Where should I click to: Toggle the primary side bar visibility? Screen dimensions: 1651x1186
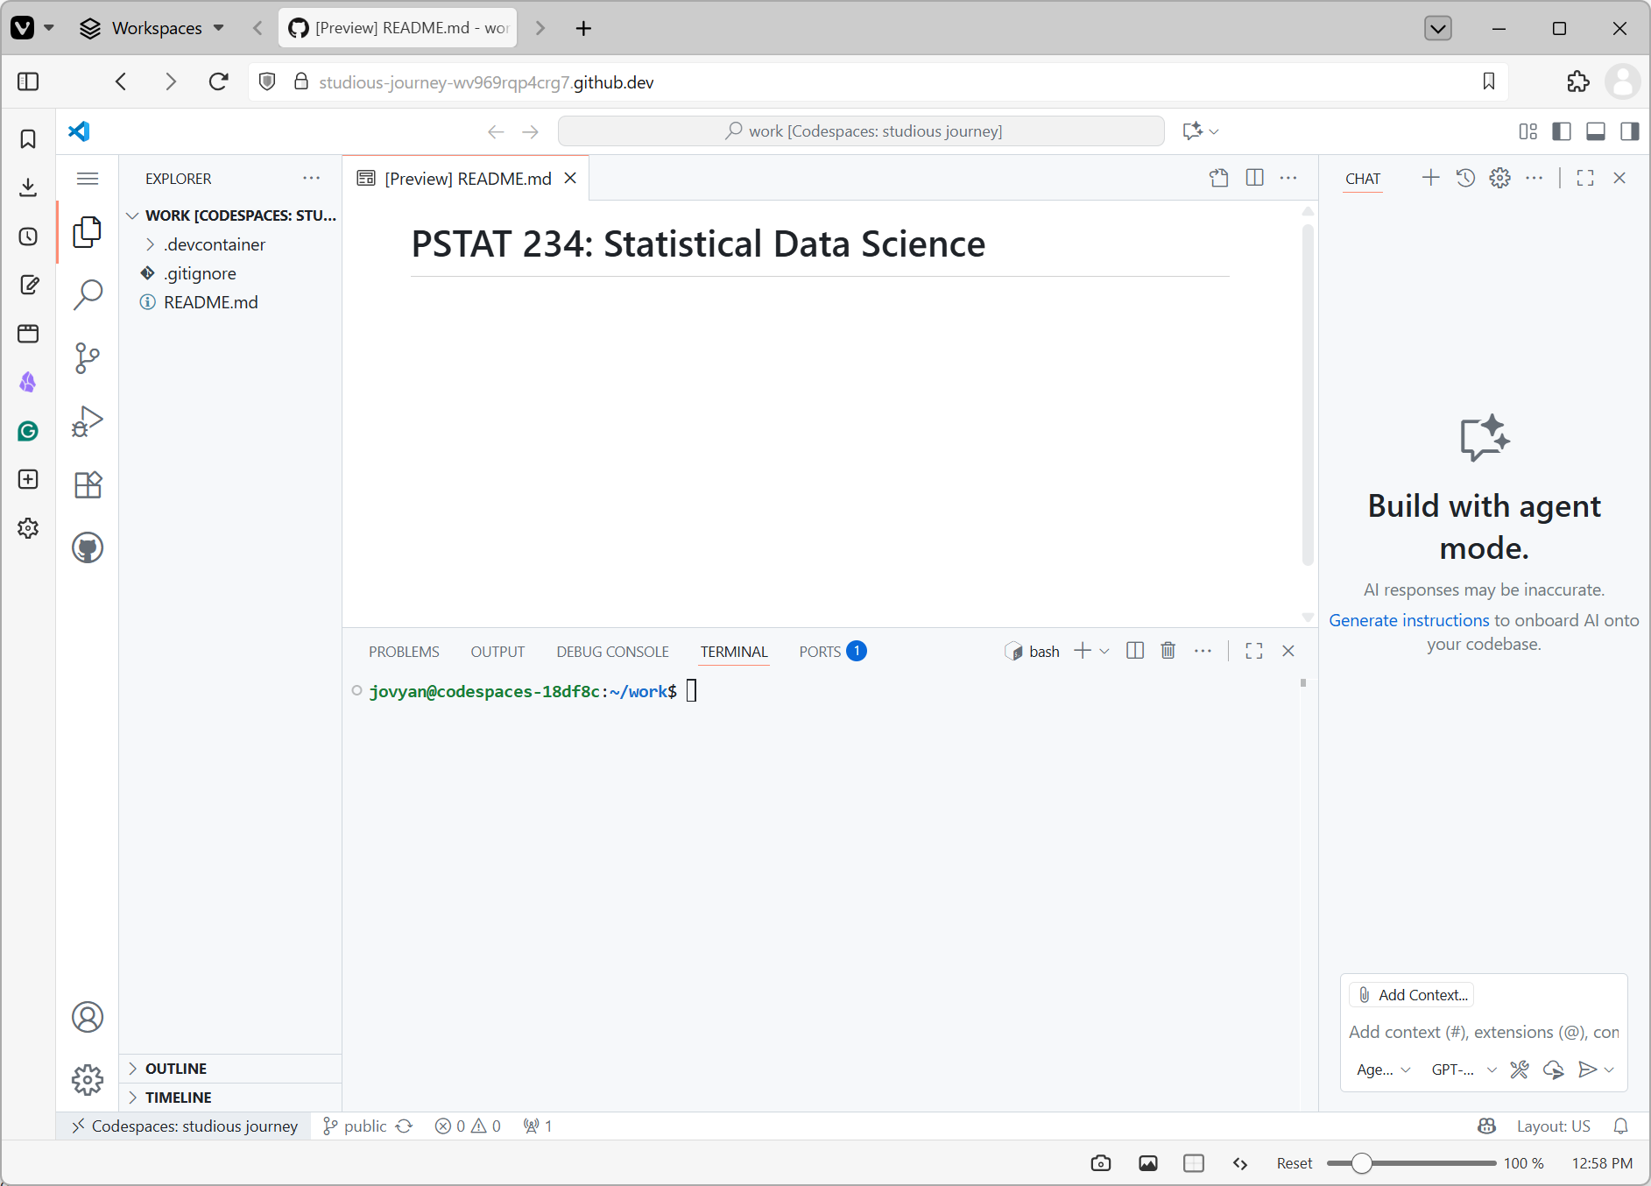pos(1562,131)
